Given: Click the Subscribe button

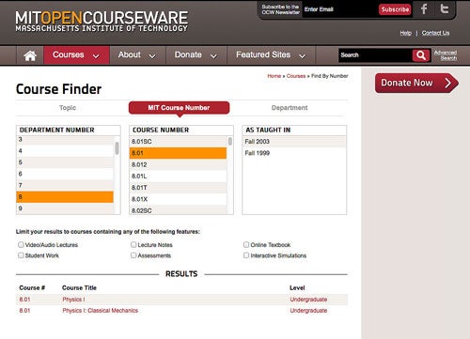Looking at the screenshot, I should click(x=395, y=9).
